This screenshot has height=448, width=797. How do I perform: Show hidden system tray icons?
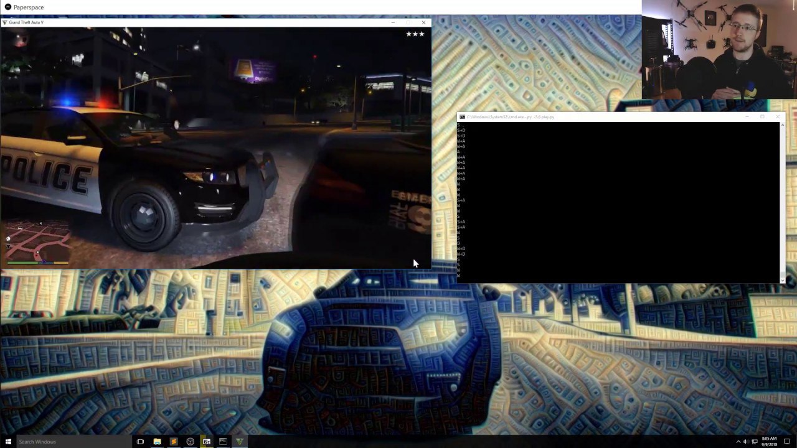[738, 442]
